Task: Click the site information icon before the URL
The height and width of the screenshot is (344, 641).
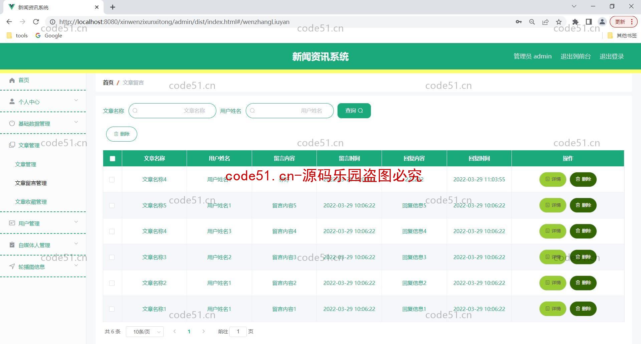Action: point(52,22)
